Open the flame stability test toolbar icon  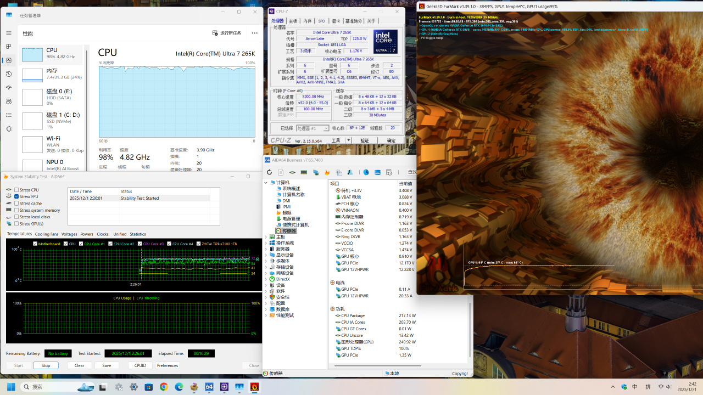(327, 172)
